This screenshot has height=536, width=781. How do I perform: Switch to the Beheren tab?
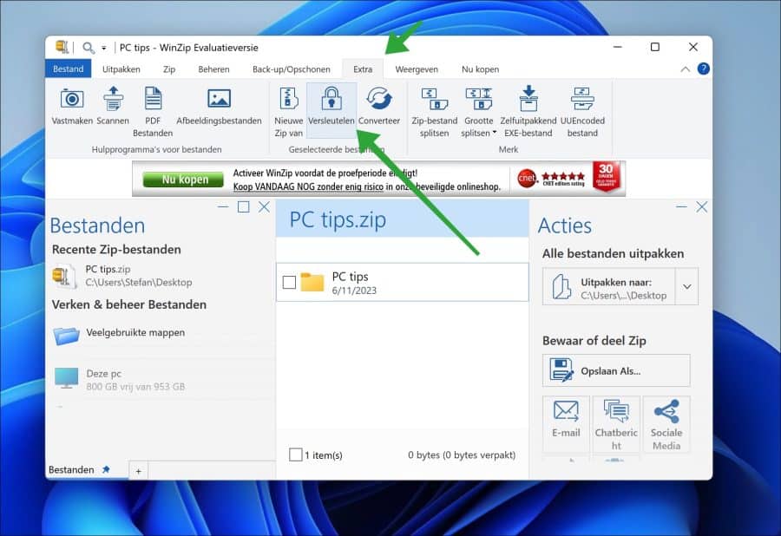point(213,69)
